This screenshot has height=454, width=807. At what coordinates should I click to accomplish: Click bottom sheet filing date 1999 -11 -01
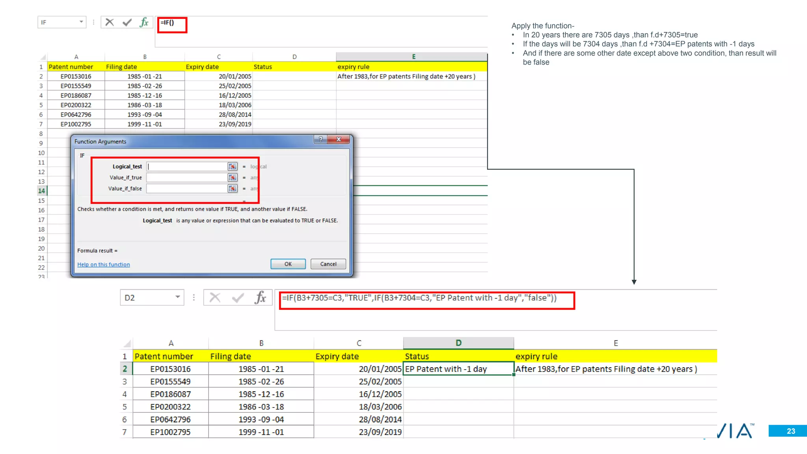tap(261, 432)
